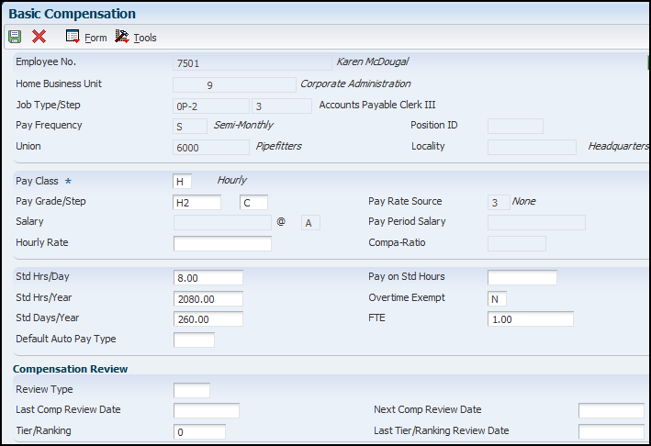
Task: Click the Pay Frequency field showing S
Action: tap(190, 126)
